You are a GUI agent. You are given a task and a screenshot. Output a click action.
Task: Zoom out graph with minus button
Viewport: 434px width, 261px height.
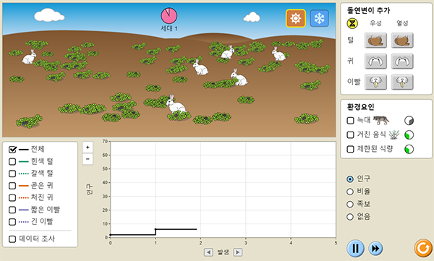(88, 159)
